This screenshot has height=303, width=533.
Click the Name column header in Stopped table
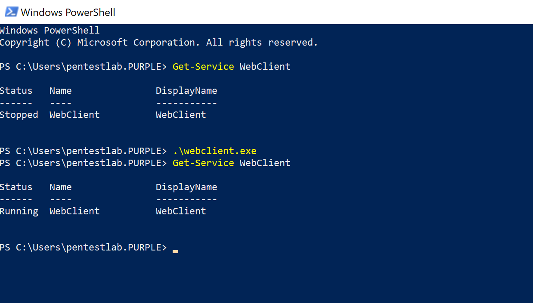[61, 91]
